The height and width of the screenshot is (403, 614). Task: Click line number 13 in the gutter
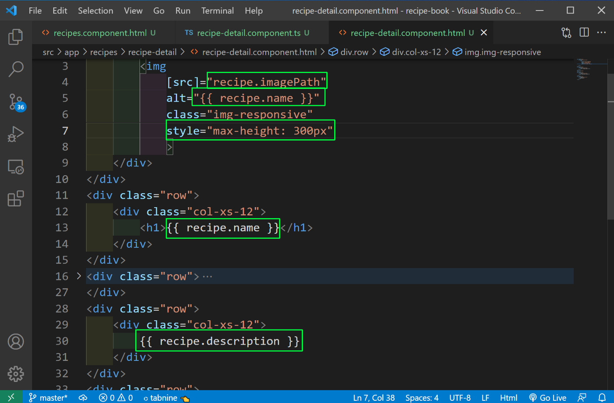(x=62, y=228)
